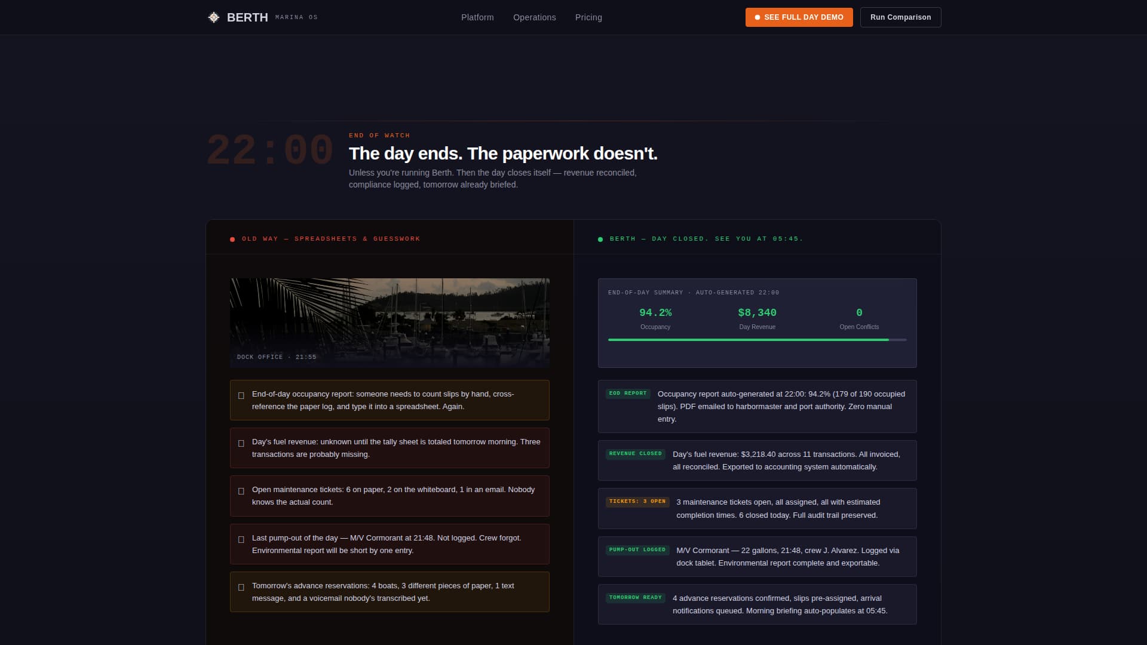Select the REVENUE CLOSED badge
Screen dimensions: 1147x645
pyautogui.click(x=635, y=453)
